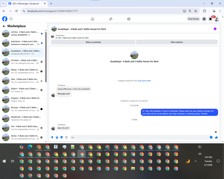Image resolution: width=224 pixels, height=179 pixels.
Task: Open the Windows Start menu
Action: click(x=4, y=161)
